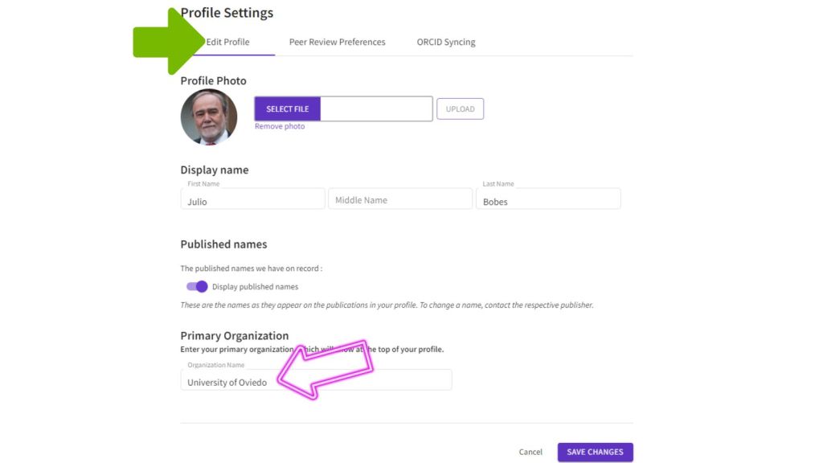Switch to the Edit Profile tab
Screen dimensions: 823x463
coord(228,42)
